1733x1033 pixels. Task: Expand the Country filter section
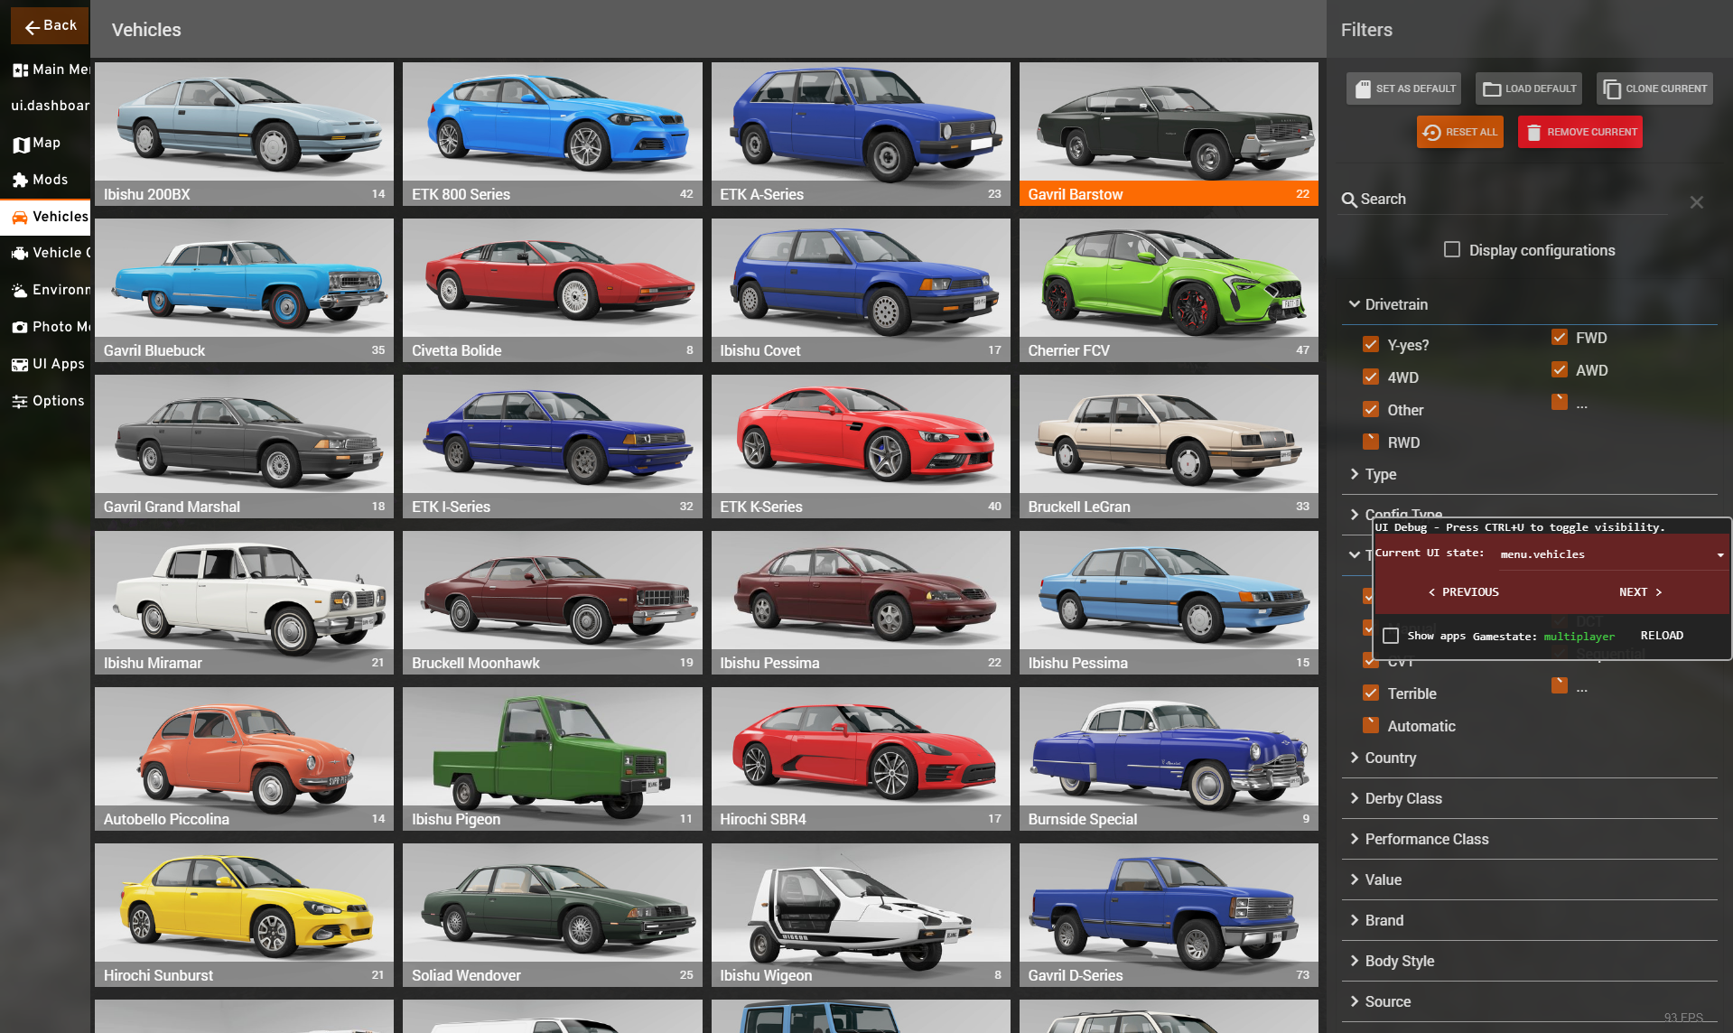tap(1530, 758)
